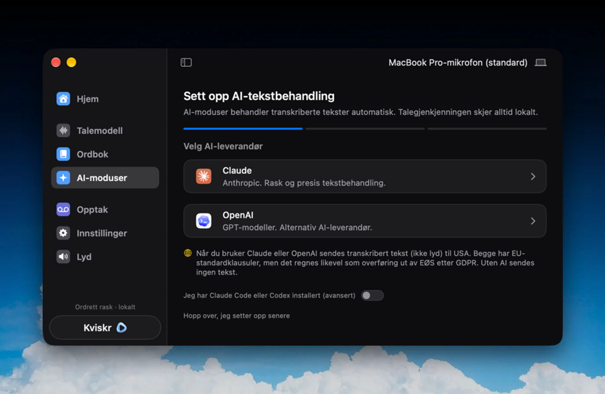Viewport: 605px width, 394px height.
Task: Toggle the sidebar with the panel icon
Action: click(186, 62)
